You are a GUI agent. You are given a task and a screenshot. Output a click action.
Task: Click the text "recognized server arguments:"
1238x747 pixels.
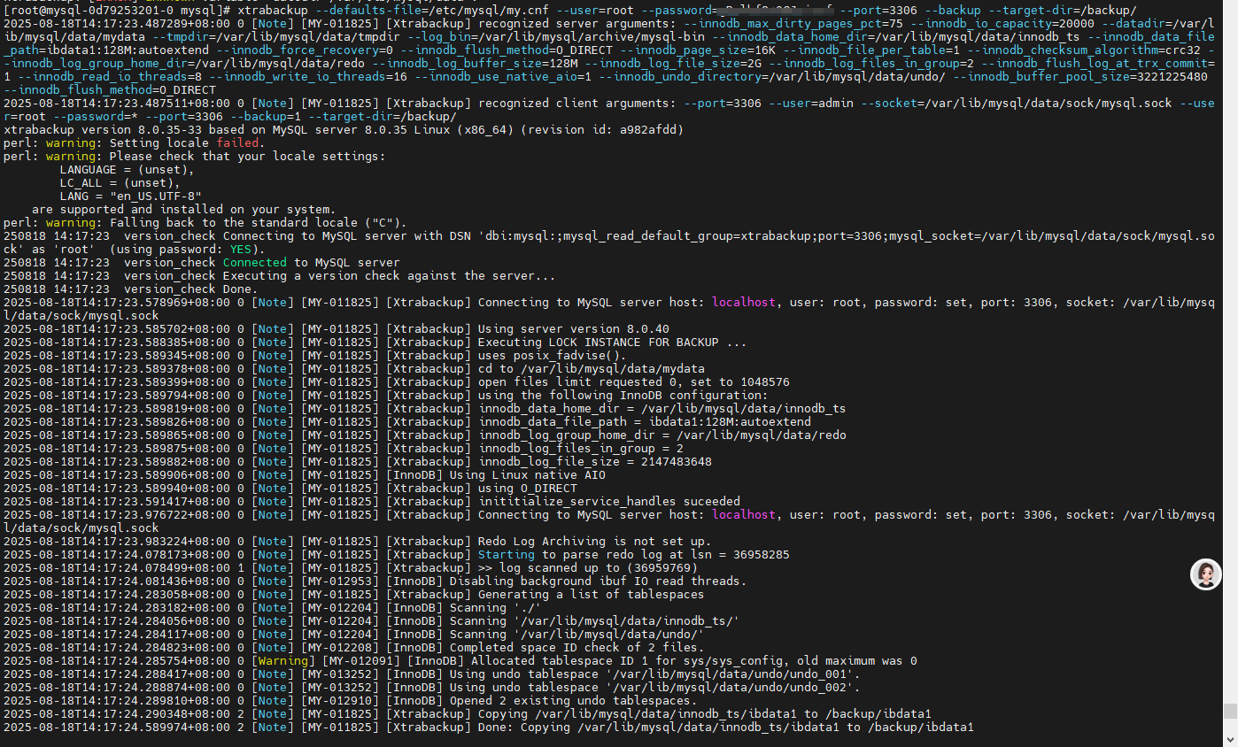[x=576, y=24]
